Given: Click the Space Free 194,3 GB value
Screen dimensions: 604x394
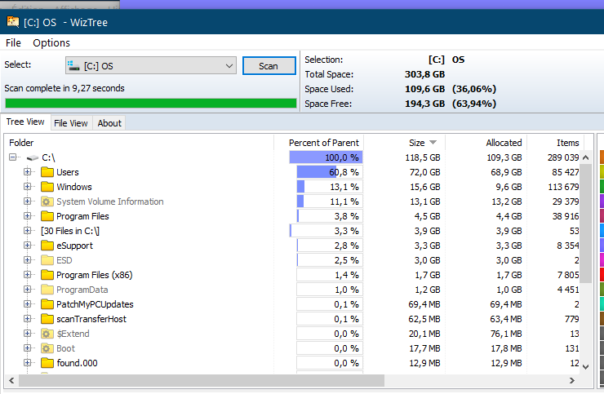Looking at the screenshot, I should [x=425, y=104].
